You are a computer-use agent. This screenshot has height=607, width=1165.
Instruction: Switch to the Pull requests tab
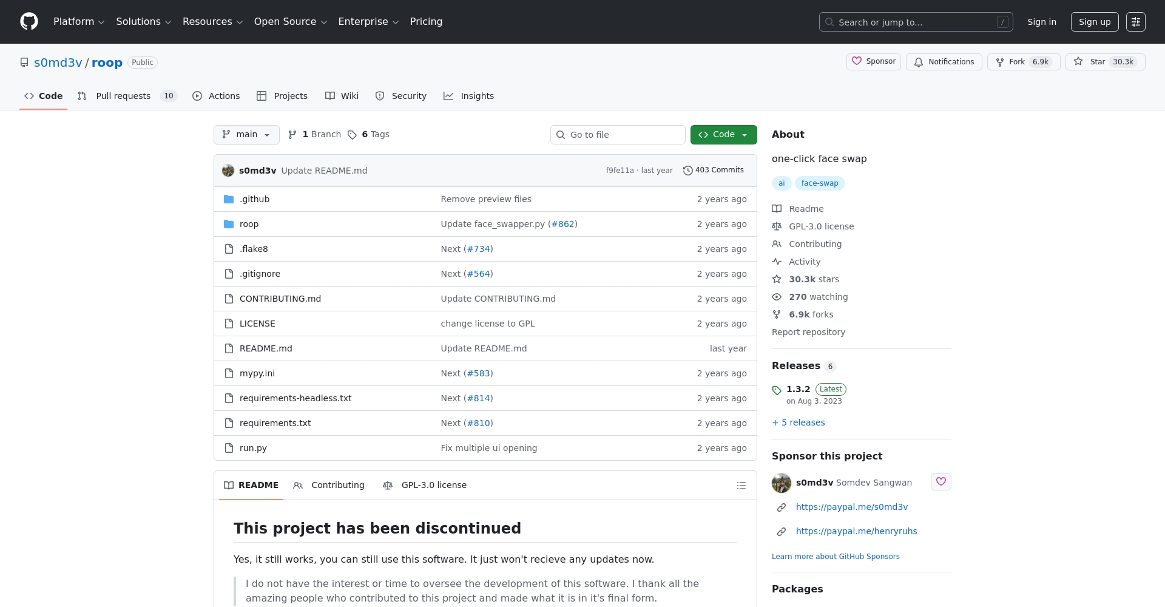pyautogui.click(x=123, y=96)
